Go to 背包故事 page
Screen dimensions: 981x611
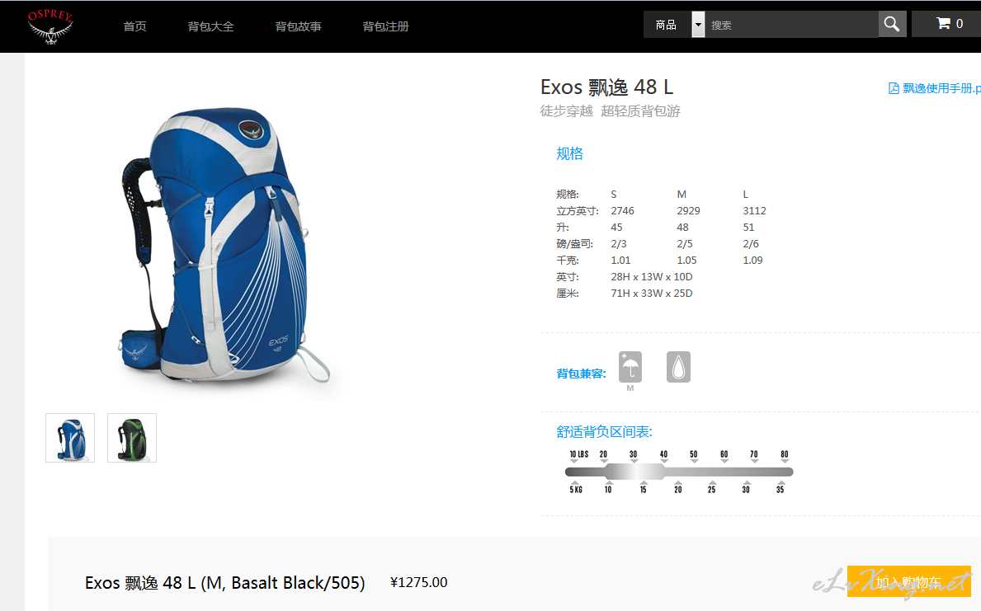point(299,26)
